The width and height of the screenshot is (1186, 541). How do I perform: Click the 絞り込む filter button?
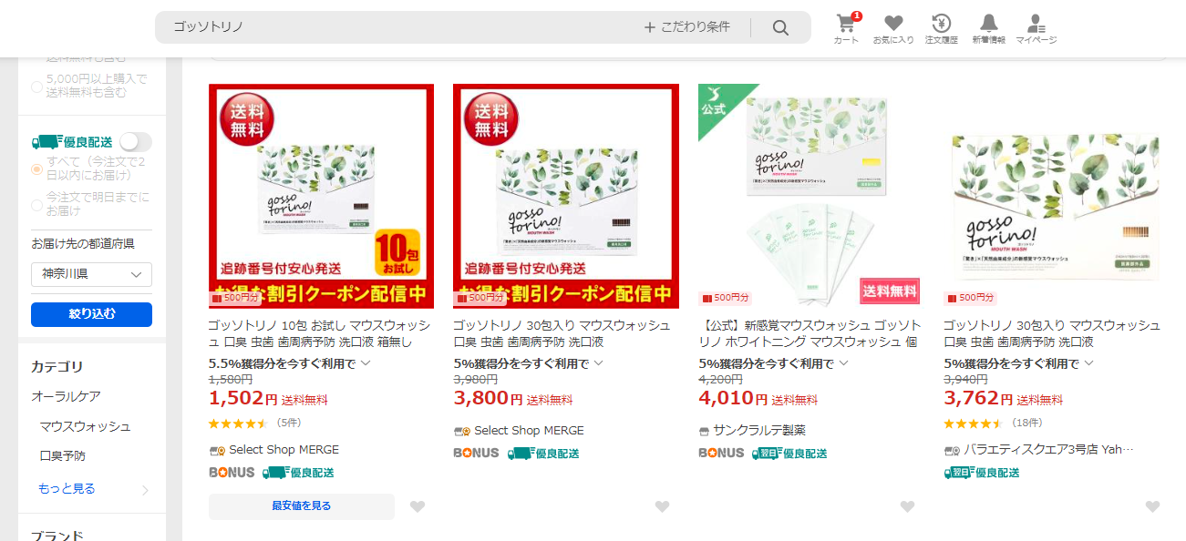pos(91,314)
